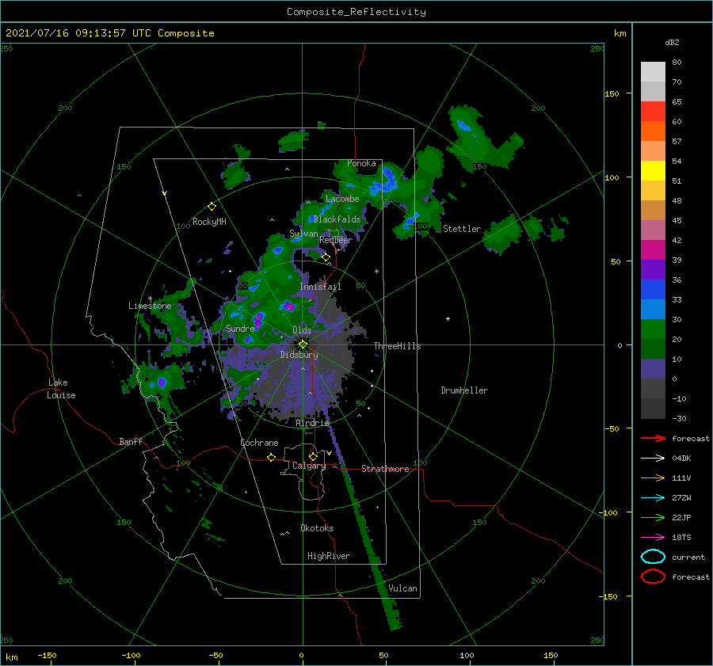
Task: Select the 80 dBZ light grey swatch
Action: tap(653, 71)
